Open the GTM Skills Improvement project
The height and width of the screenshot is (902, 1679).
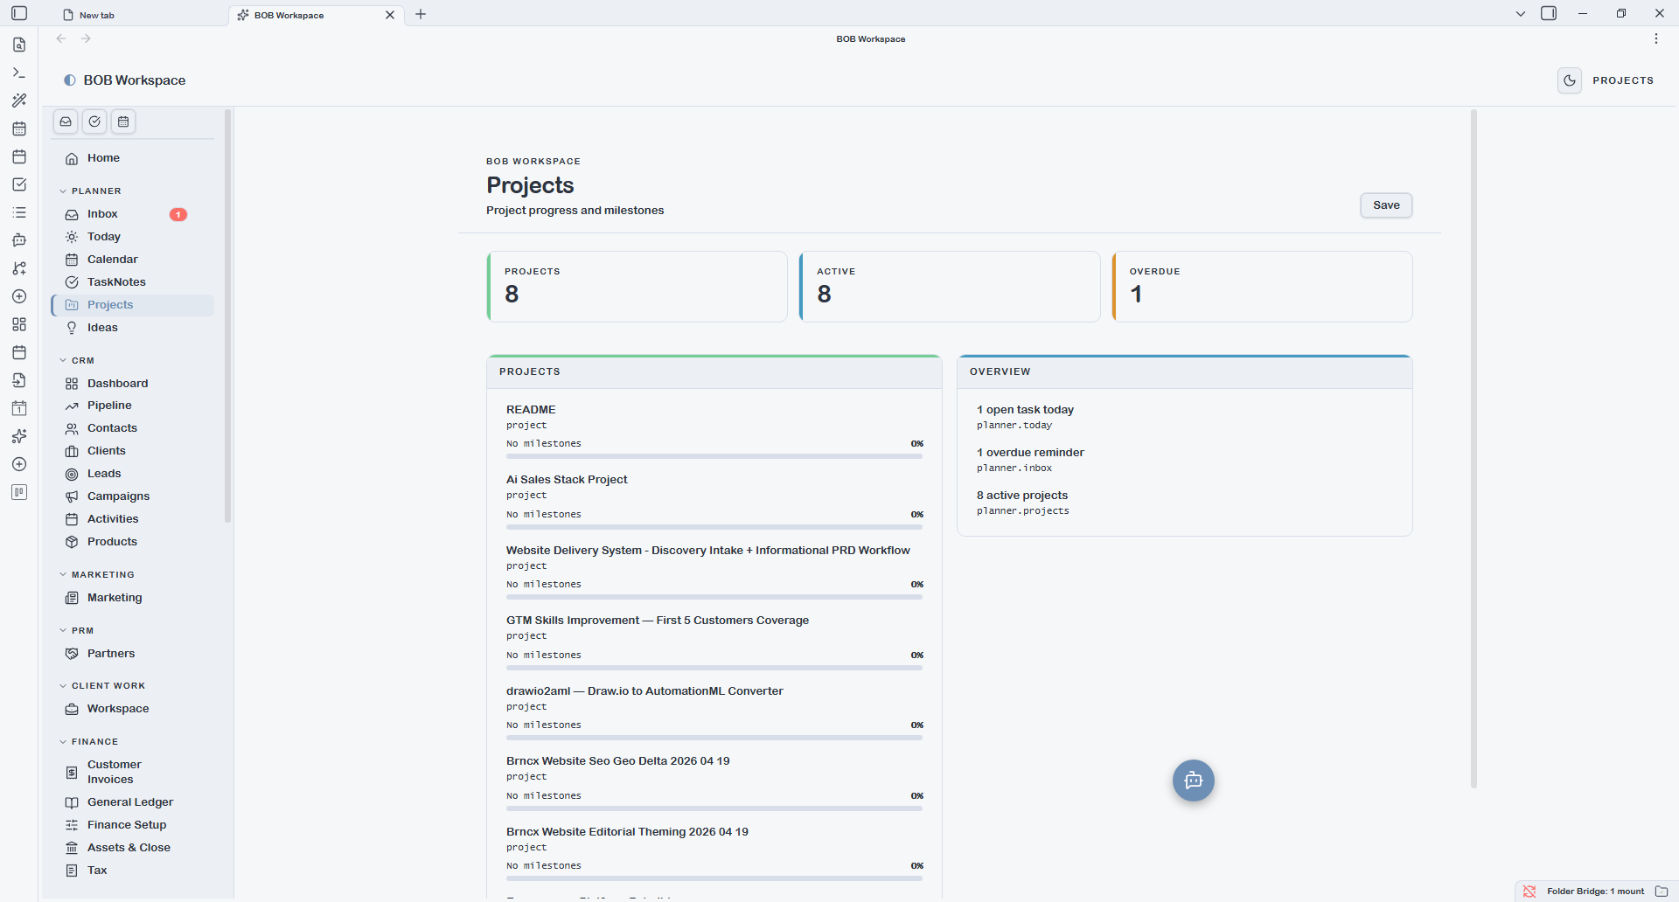pos(658,621)
